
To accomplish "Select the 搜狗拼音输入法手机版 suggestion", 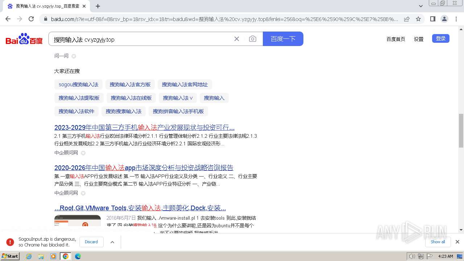I will click(x=178, y=111).
